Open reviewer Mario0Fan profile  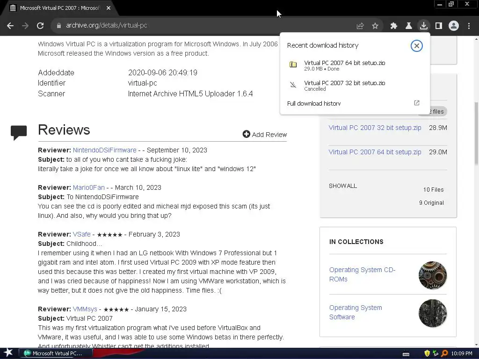click(x=88, y=187)
